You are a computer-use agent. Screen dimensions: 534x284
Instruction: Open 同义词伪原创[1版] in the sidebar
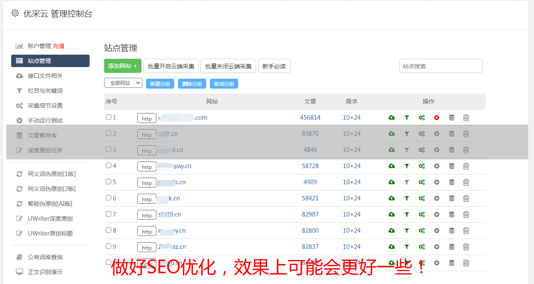52,174
